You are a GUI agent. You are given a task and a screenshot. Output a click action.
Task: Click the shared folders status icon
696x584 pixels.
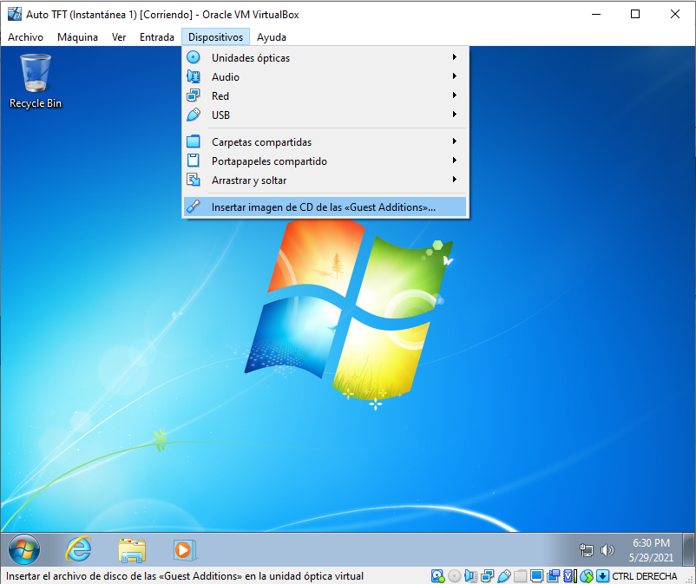point(521,576)
